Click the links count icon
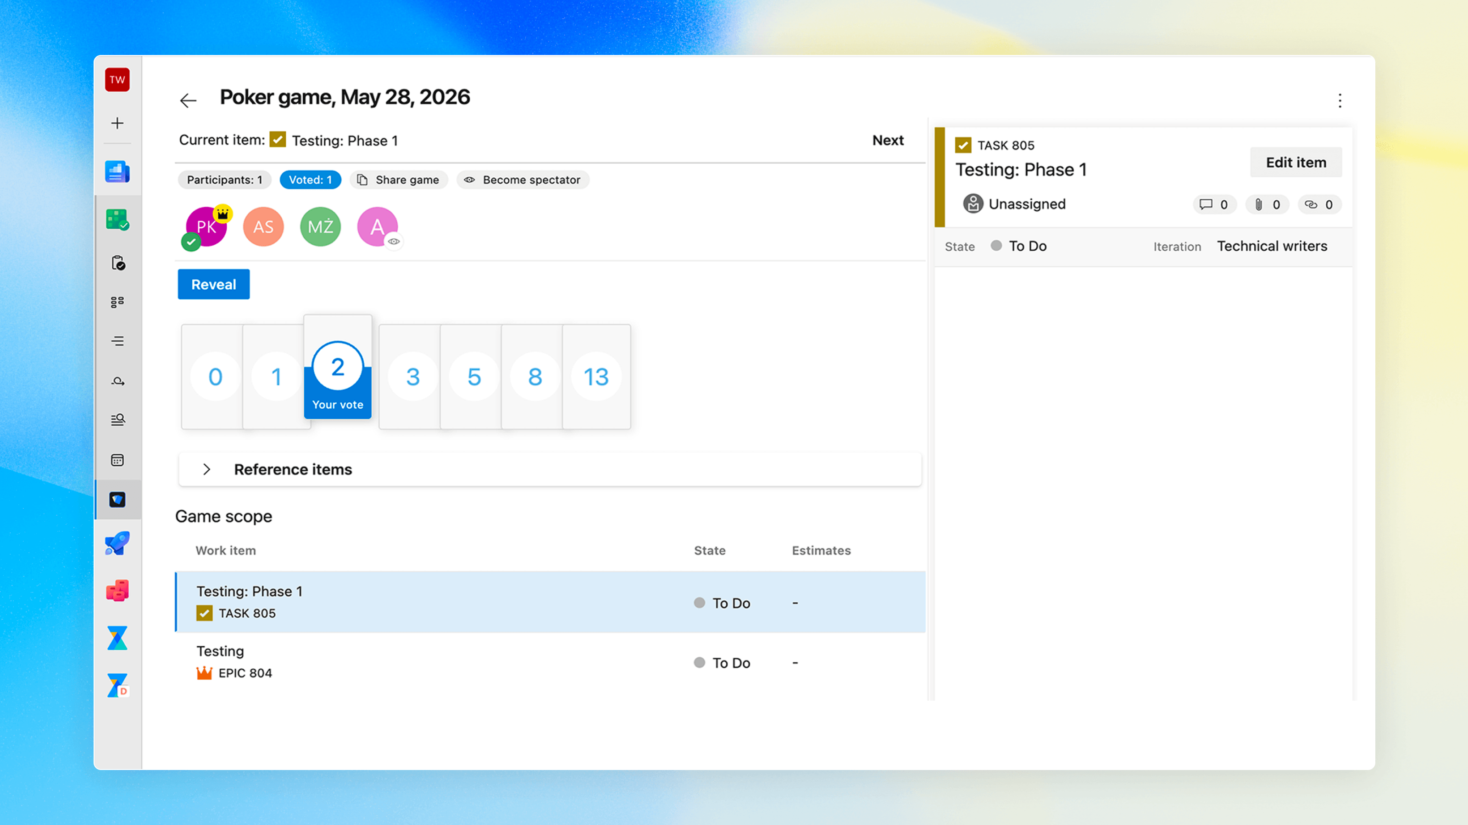 click(x=1319, y=204)
